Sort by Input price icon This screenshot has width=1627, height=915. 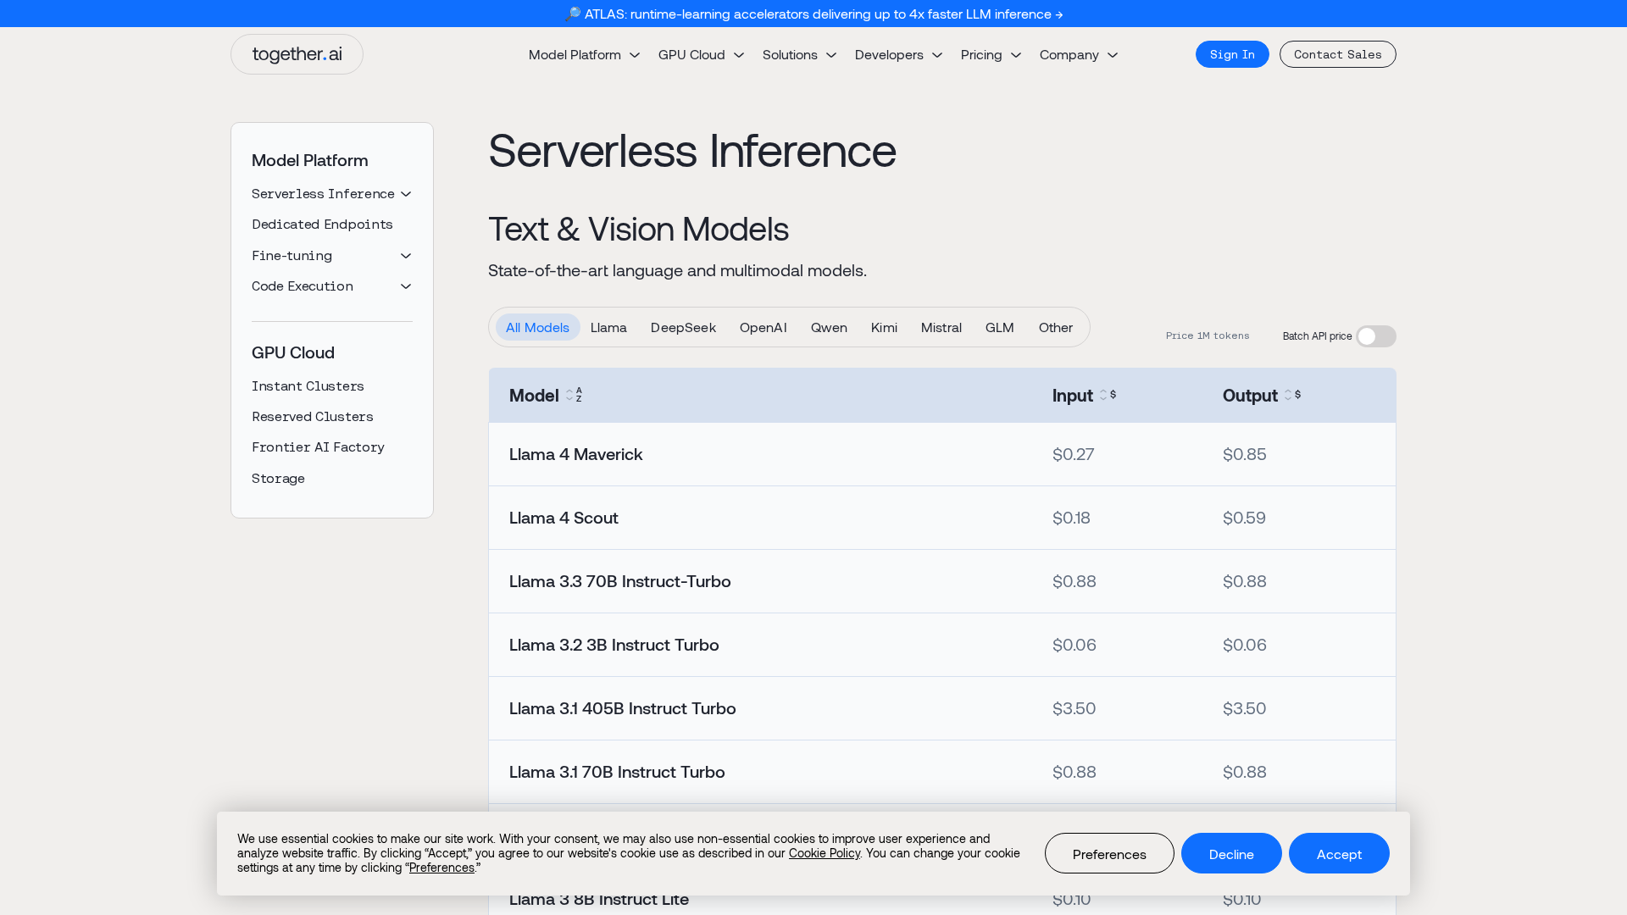point(1108,396)
